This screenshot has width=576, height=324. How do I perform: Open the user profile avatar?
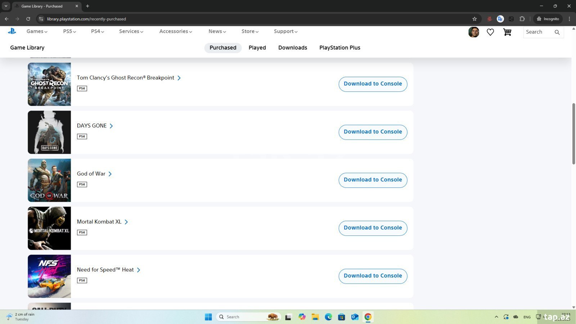point(474,32)
